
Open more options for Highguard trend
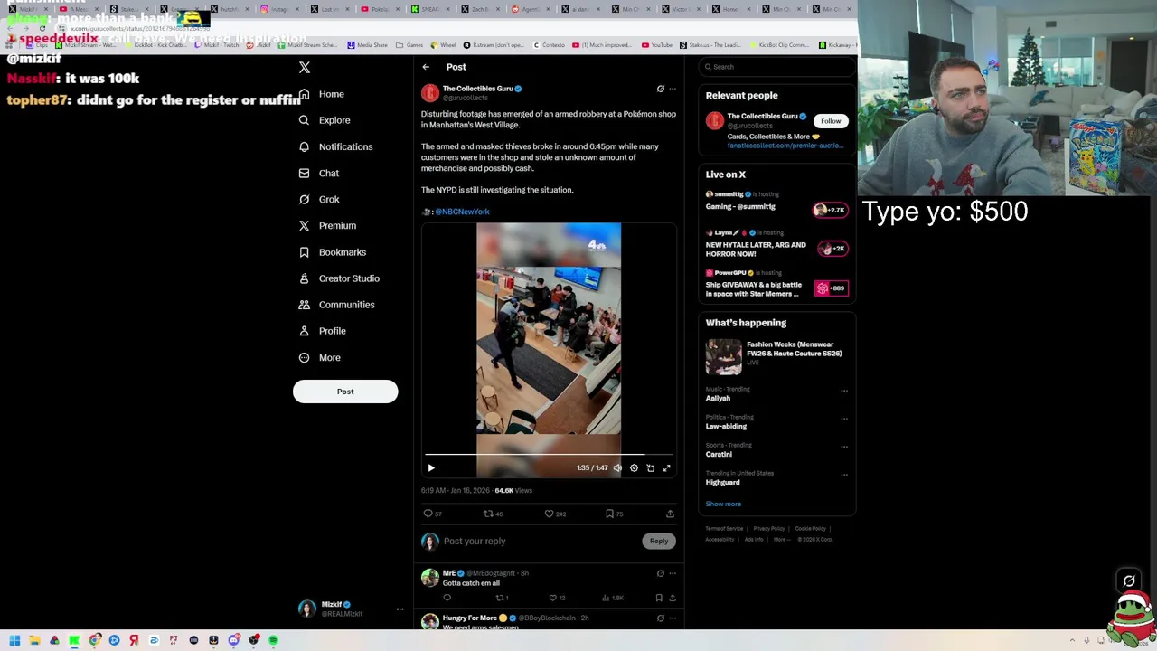click(x=844, y=475)
